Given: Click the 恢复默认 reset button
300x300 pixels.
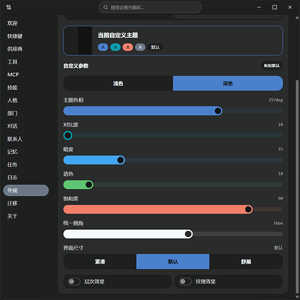Looking at the screenshot, I should 272,65.
